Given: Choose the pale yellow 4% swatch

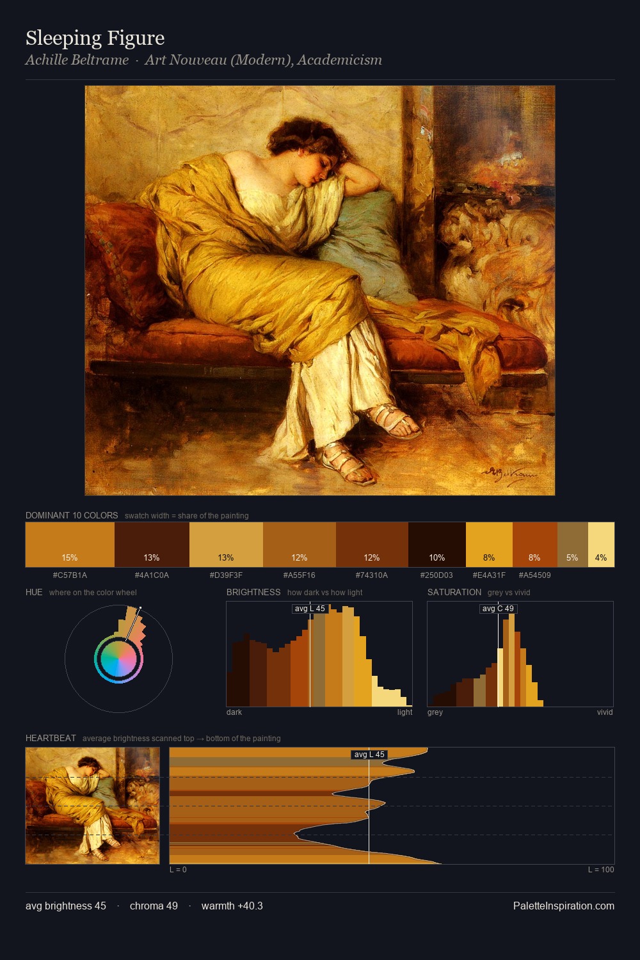Looking at the screenshot, I should point(601,545).
